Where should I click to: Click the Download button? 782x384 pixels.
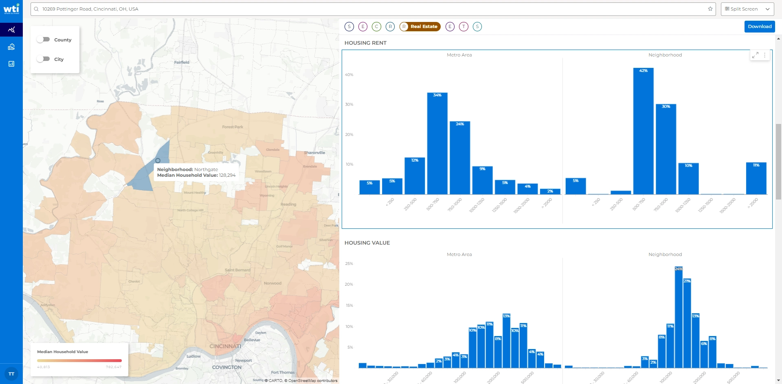click(x=759, y=26)
